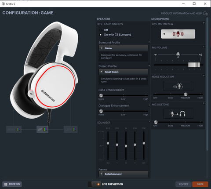Viewport: 211px width, 189px height.
Task: Click the right-side vertical scrollbar
Action: point(207,84)
